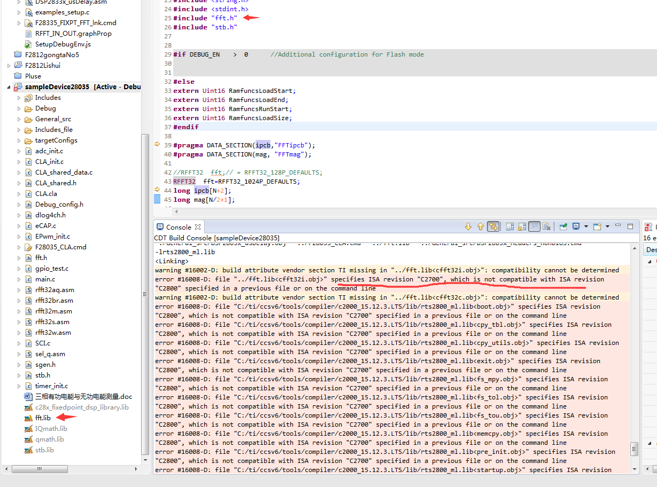Select the Word .doc file in tree
This screenshot has width=657, height=487.
point(83,396)
